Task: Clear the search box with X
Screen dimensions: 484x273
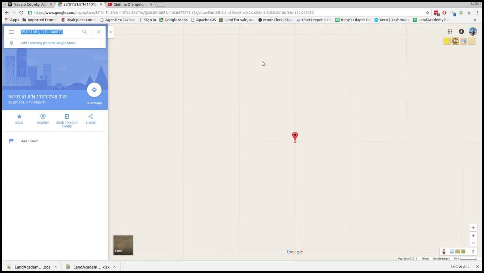Action: click(x=99, y=32)
